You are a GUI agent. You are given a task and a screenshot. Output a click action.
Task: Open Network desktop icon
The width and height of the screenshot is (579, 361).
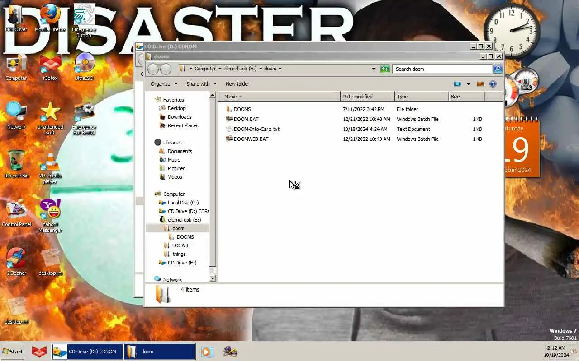click(x=16, y=116)
